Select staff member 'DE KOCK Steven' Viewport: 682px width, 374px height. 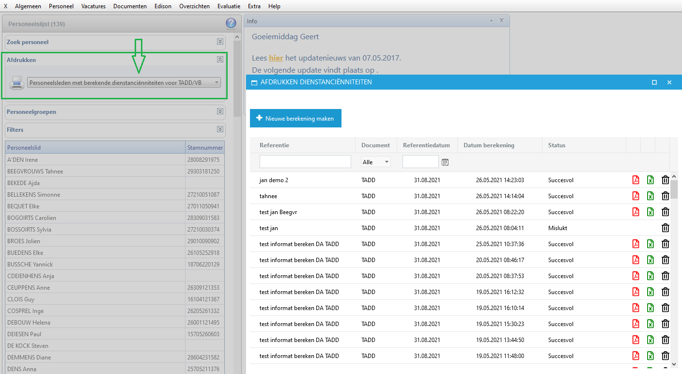[x=115, y=346]
